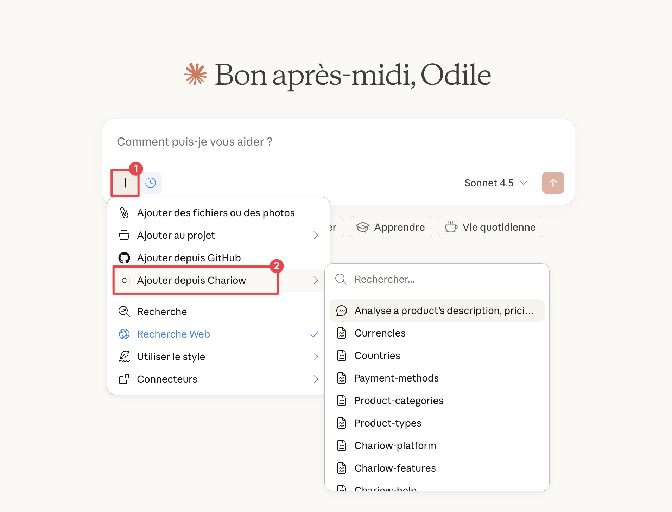672x512 pixels.
Task: Select the Recherche menu item
Action: point(162,312)
